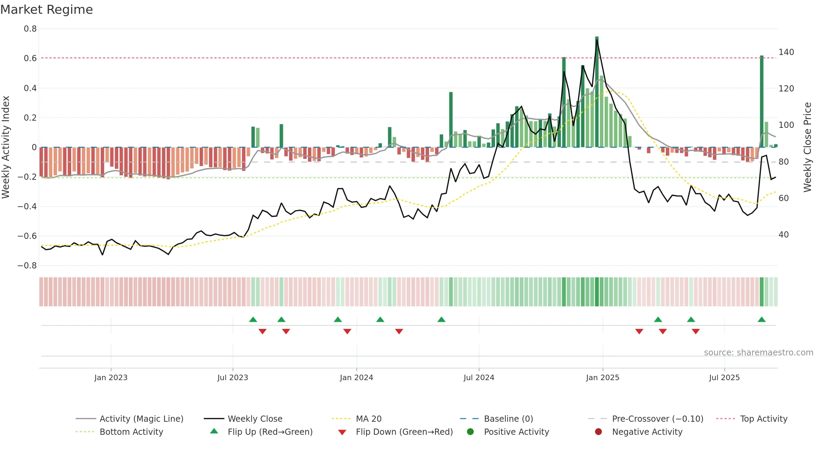Screen dimensions: 825x464
Task: Click the 0.2 left axis tick label
Action: (x=30, y=118)
